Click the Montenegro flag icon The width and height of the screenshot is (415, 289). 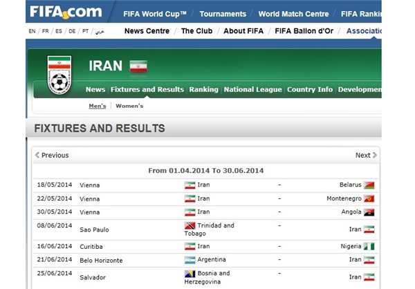[x=369, y=198]
